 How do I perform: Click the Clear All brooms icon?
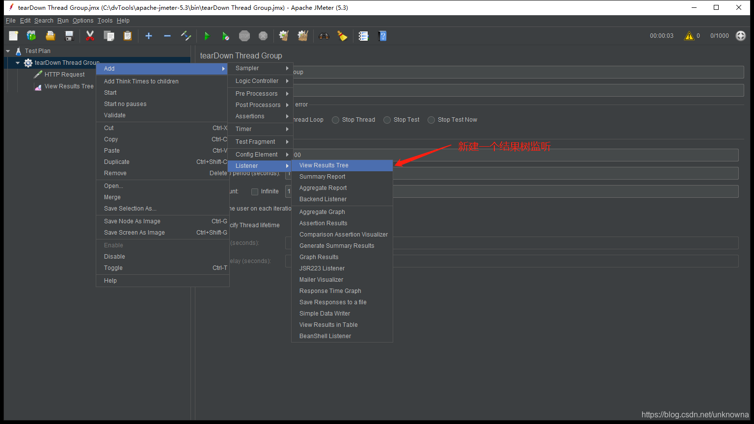click(303, 36)
